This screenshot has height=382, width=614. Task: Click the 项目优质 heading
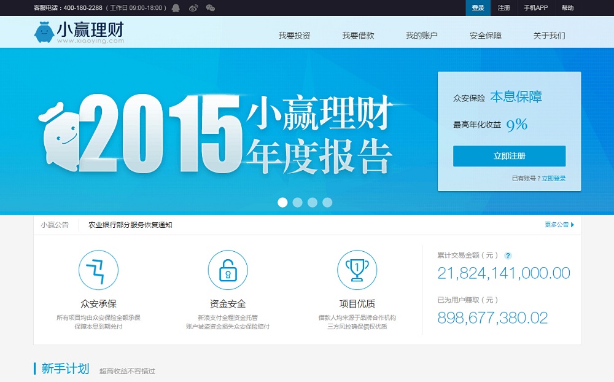pos(357,303)
